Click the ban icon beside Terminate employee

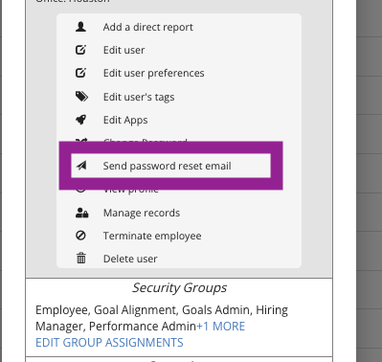80,236
